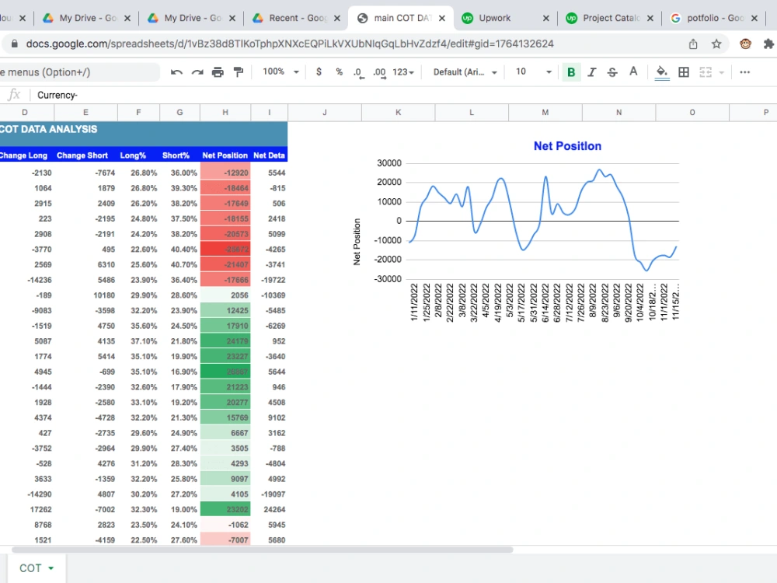Switch to the Upwork browser tab

tap(497, 17)
